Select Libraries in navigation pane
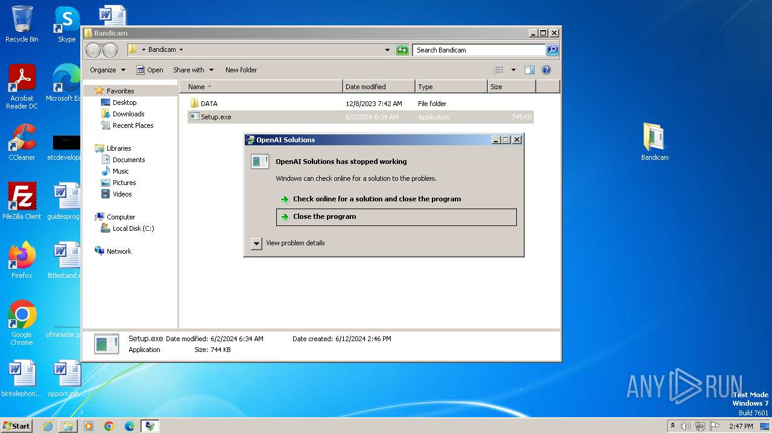772x434 pixels. pyautogui.click(x=119, y=148)
